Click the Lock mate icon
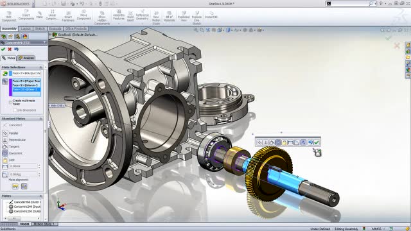The width and height of the screenshot is (411, 231). coord(5,160)
